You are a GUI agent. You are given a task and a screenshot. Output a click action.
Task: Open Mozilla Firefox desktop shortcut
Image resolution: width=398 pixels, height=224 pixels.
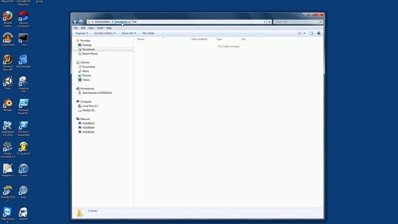(x=8, y=19)
